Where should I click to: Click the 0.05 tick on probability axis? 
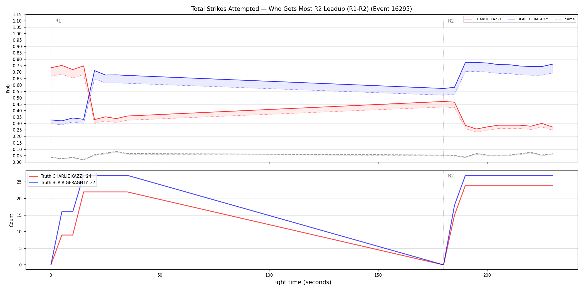[17, 156]
